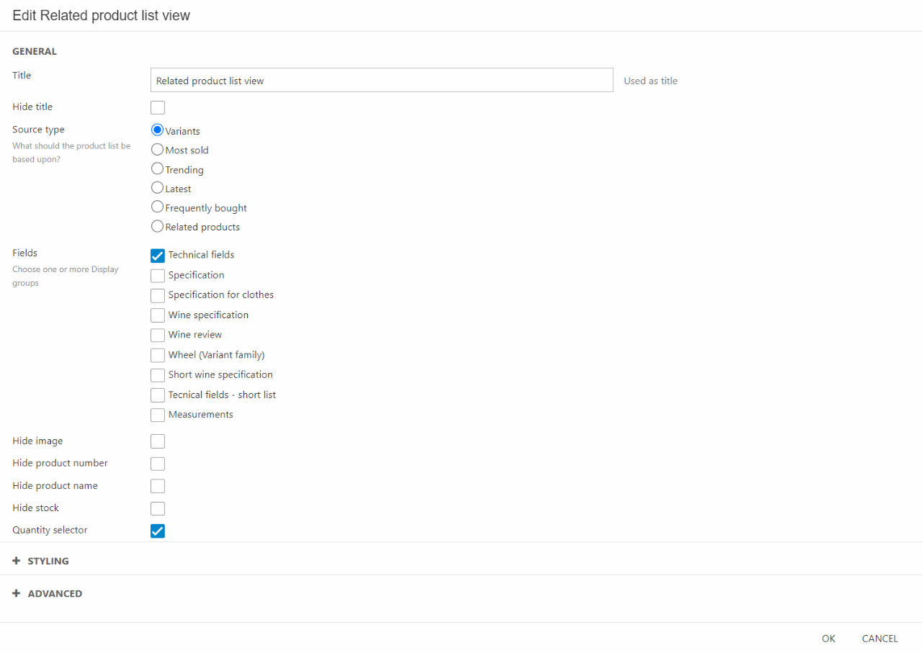Viewport: 922px width, 653px height.
Task: Enable Wine specification field group
Action: pos(158,315)
